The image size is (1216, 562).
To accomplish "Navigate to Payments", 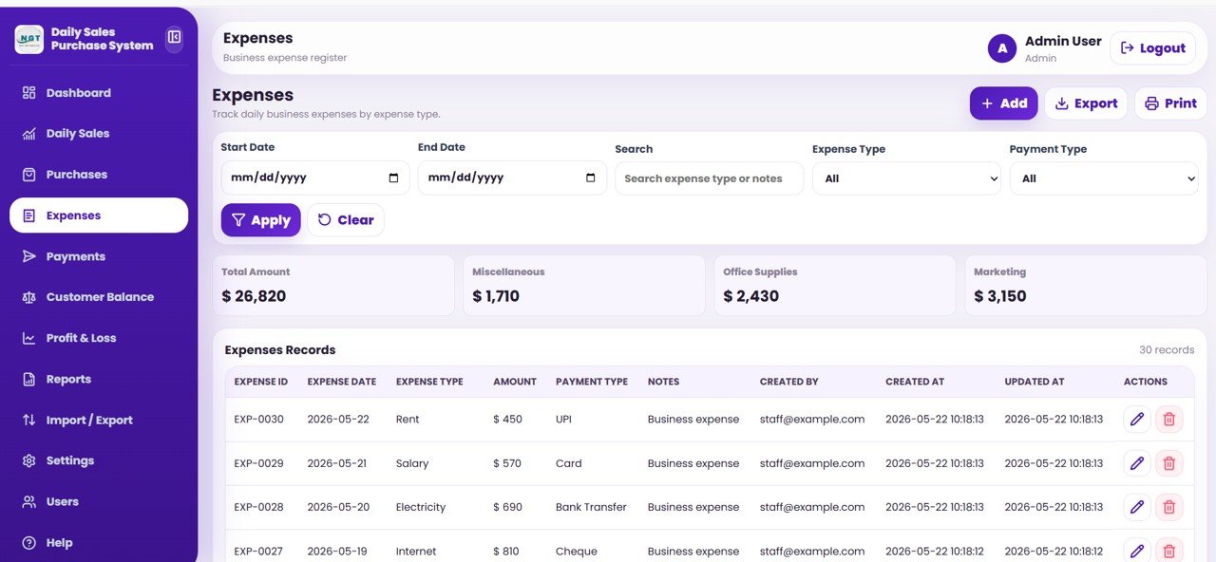I will [x=99, y=256].
